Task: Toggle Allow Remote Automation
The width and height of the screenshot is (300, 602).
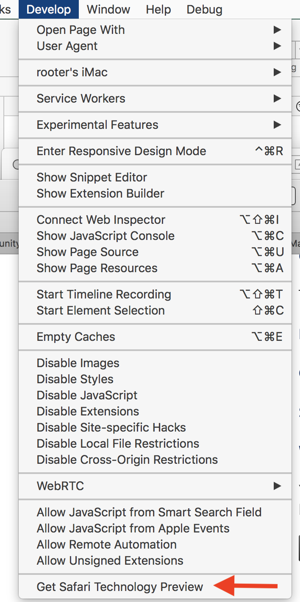Action: (106, 545)
